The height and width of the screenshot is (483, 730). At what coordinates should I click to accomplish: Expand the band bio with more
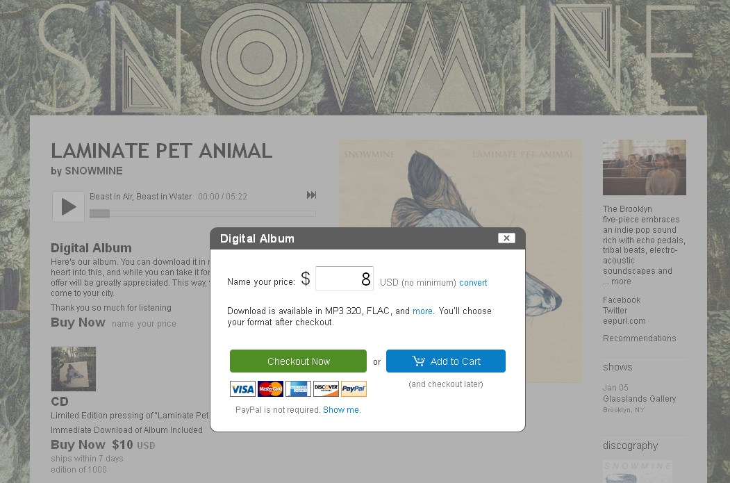pos(621,281)
